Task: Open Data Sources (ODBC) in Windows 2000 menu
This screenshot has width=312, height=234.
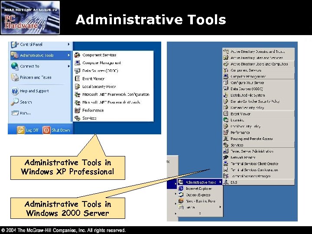Action: 258,89
